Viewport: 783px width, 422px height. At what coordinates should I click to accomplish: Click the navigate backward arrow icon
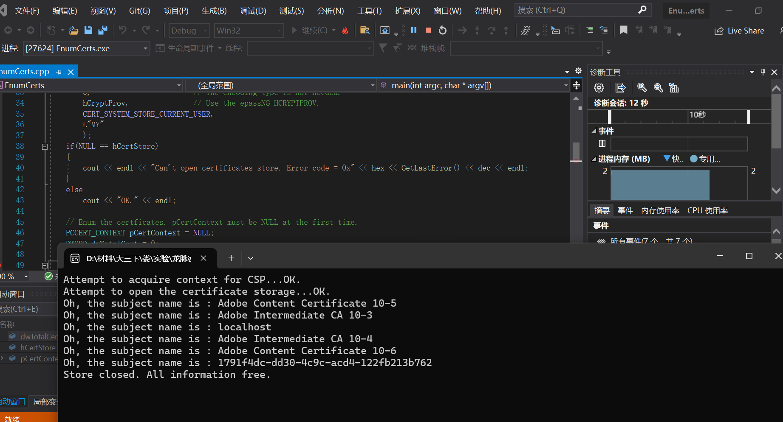[x=8, y=30]
